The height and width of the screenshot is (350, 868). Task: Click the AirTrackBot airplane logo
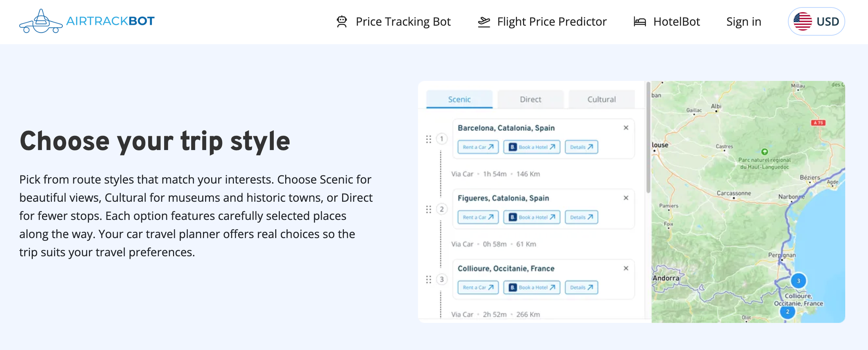tap(41, 21)
